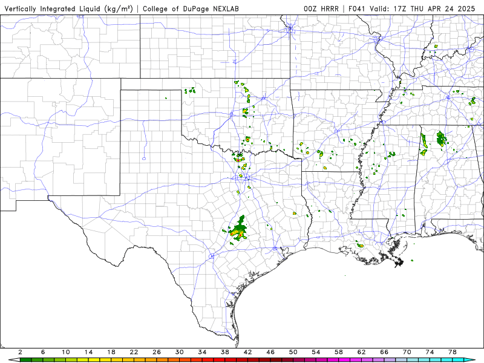484x363 pixels.
Task: Click the dark maroon swatch below label 46
Action: [276, 360]
